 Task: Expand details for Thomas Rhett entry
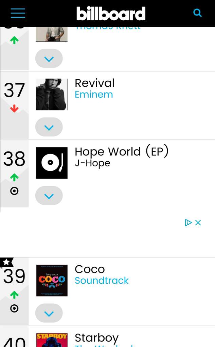49,58
